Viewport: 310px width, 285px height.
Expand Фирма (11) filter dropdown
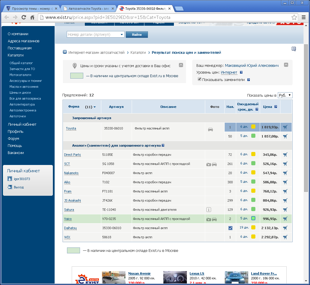coord(94,107)
